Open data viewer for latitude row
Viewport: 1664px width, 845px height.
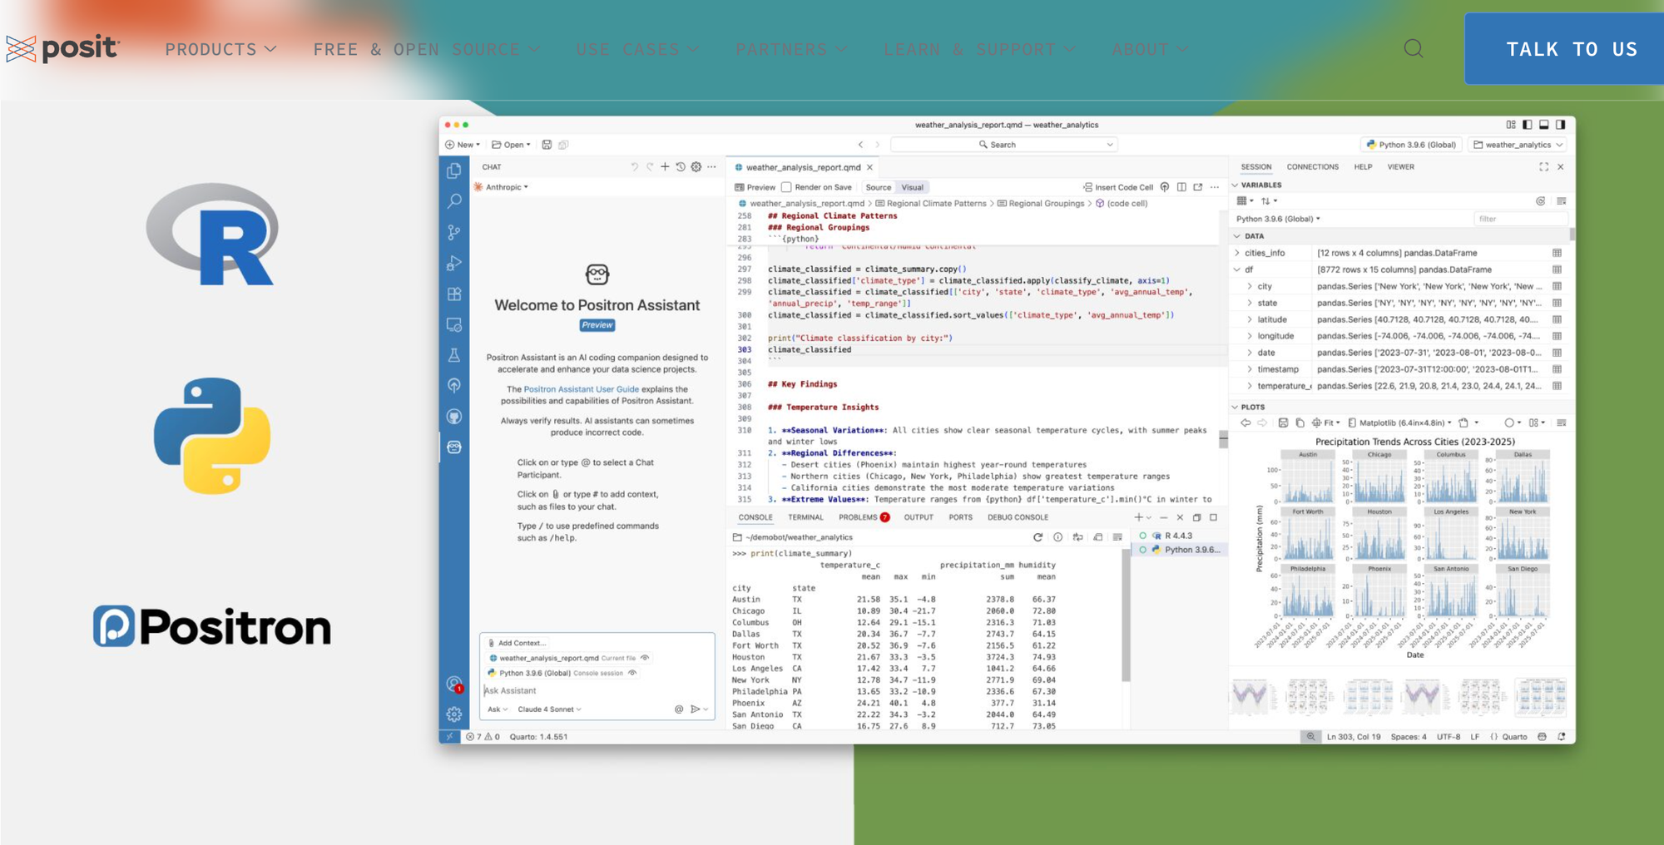[x=1557, y=319]
